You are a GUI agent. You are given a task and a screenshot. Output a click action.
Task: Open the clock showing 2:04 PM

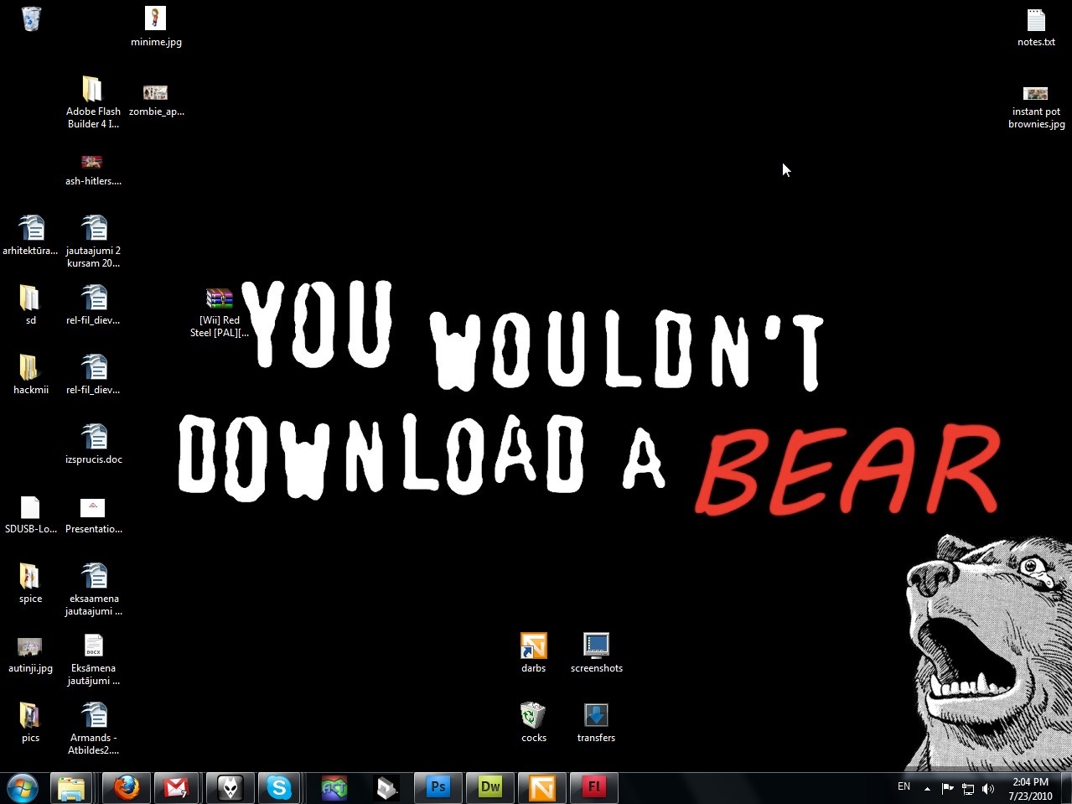[1030, 789]
